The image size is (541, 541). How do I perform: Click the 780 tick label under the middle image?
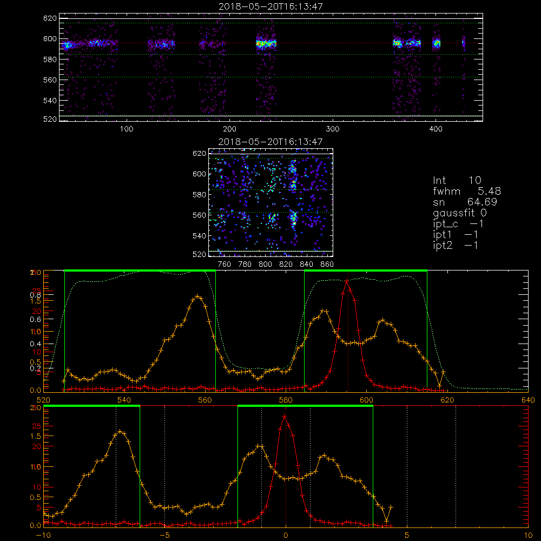(x=245, y=265)
